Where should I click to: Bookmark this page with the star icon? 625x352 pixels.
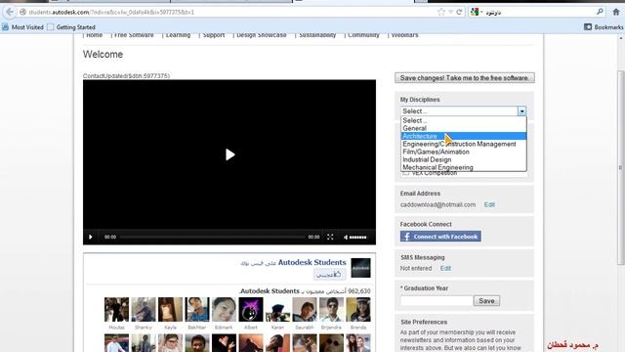(x=441, y=12)
